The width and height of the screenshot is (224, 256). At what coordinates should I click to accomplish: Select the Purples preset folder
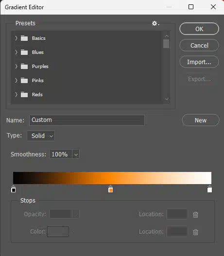(x=40, y=66)
